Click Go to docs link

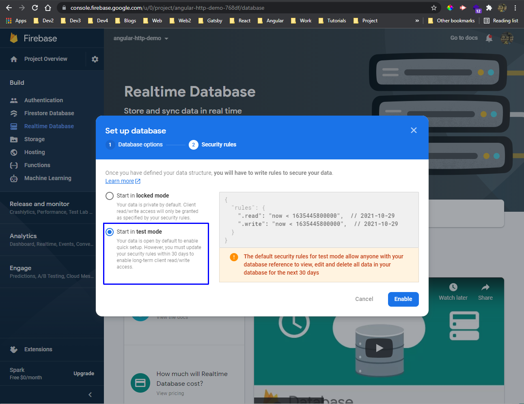pyautogui.click(x=464, y=38)
